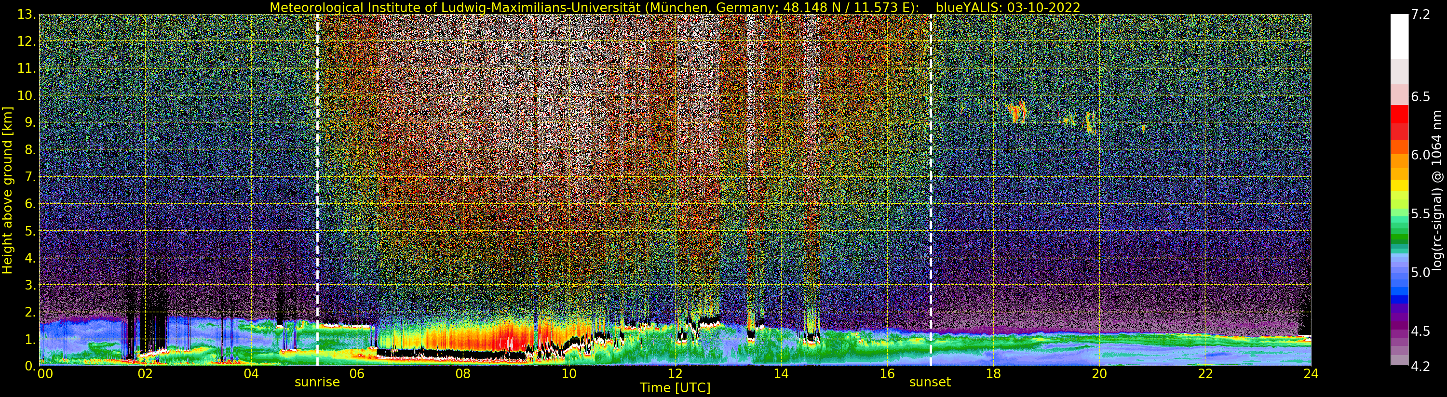Click the 'Height above ground [km]' axis label
This screenshot has width=1447, height=397.
pyautogui.click(x=7, y=190)
